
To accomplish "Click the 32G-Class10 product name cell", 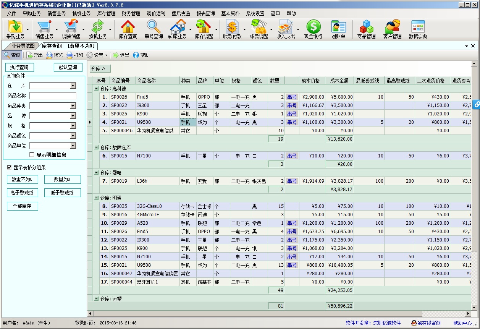I will point(157,206).
